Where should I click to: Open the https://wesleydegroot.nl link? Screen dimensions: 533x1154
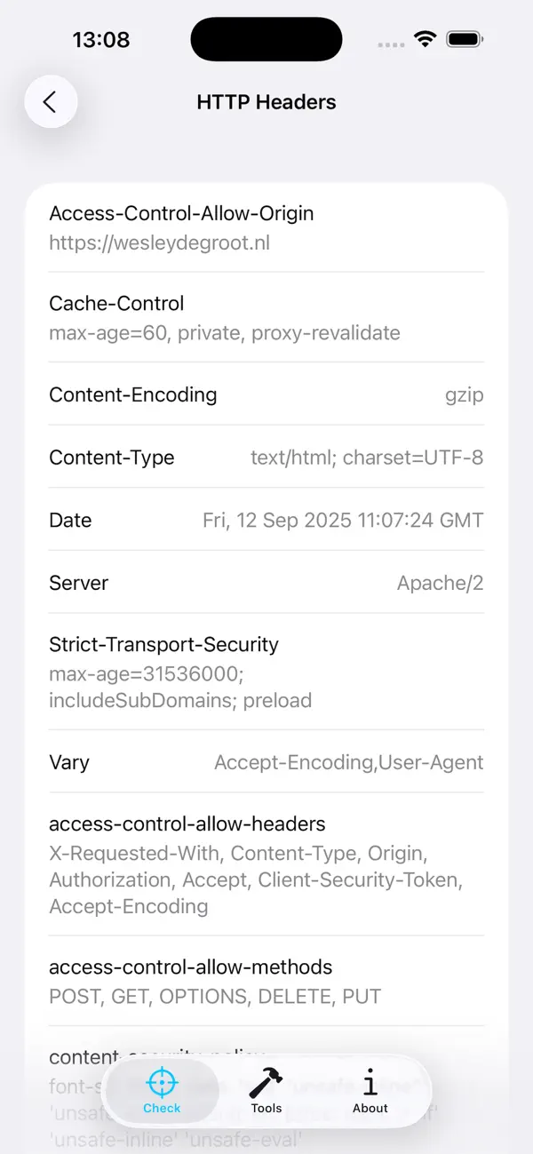click(x=160, y=242)
